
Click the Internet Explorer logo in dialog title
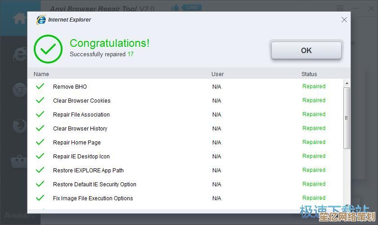click(x=41, y=20)
